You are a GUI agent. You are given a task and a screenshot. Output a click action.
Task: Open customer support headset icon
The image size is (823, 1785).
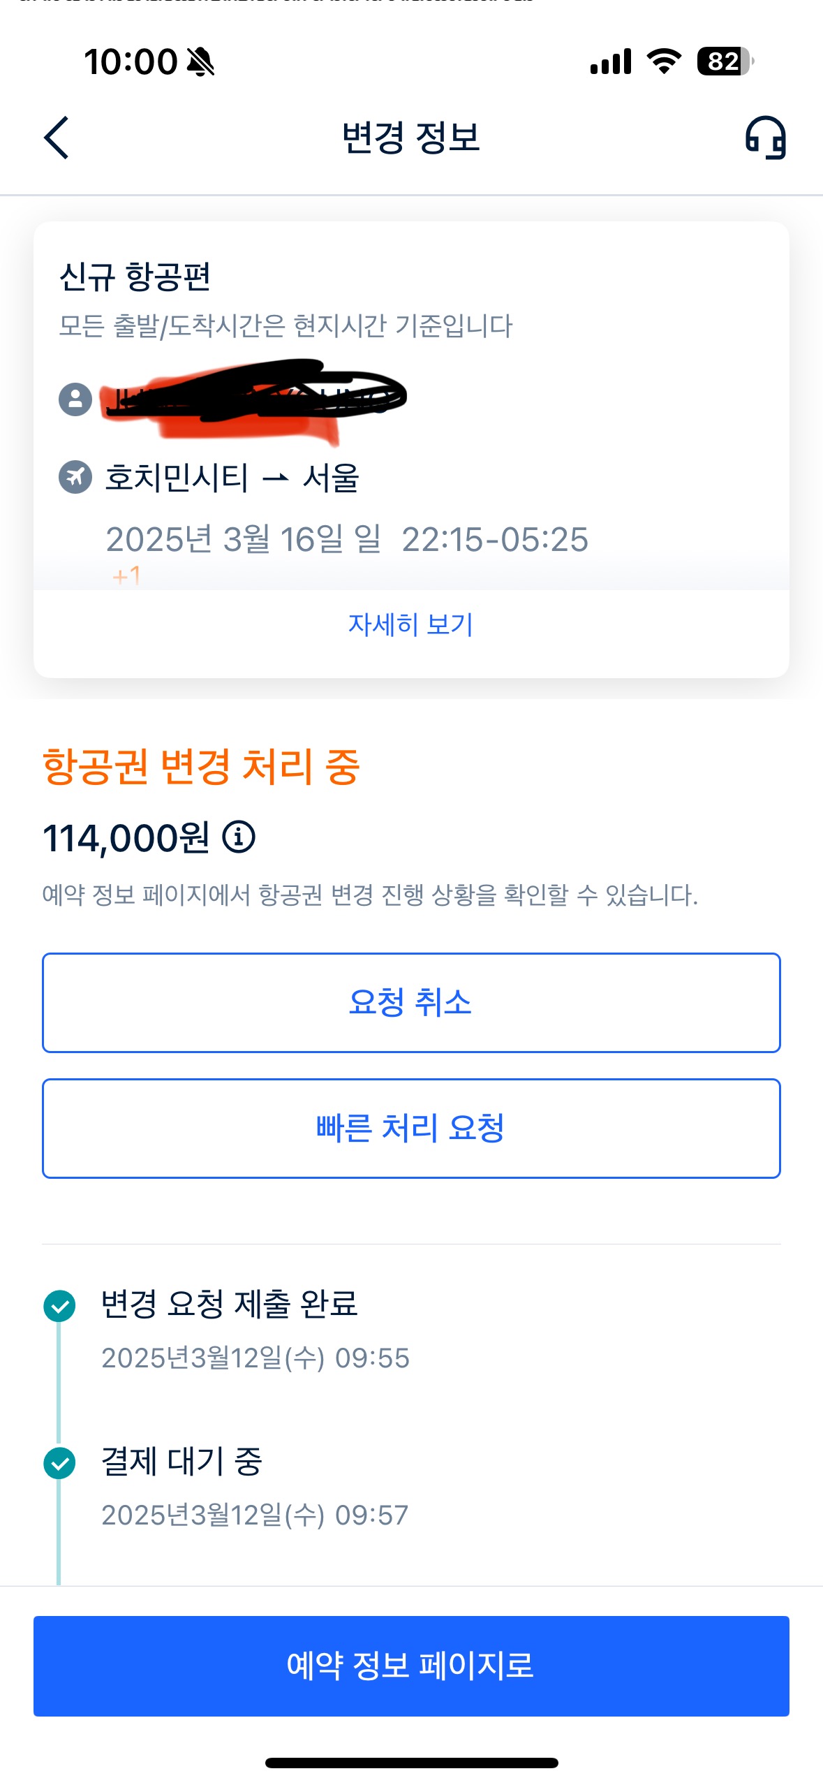[766, 138]
